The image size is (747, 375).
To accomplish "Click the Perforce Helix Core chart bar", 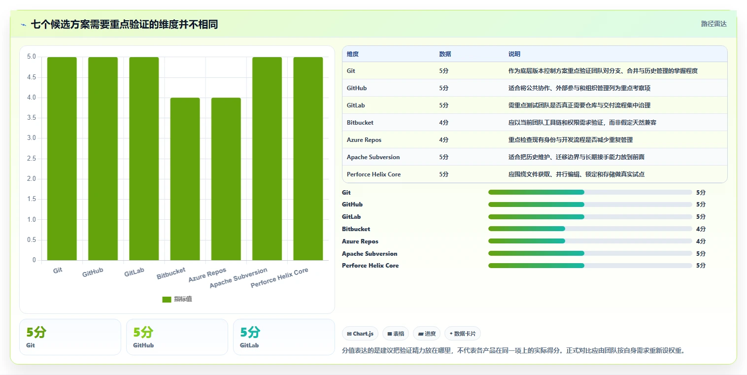I will [x=308, y=159].
